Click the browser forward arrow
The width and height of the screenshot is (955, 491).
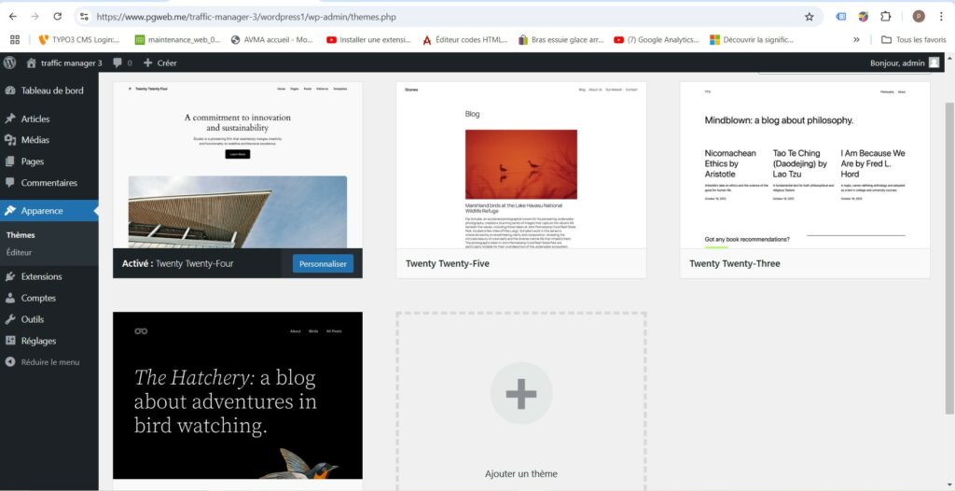point(35,17)
